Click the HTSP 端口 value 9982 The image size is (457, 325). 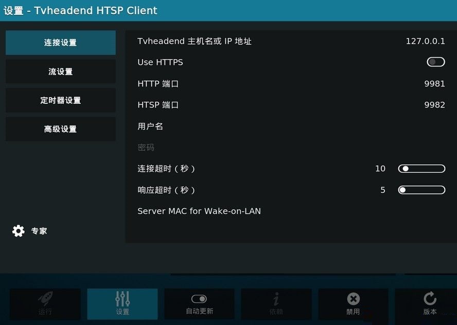(434, 105)
